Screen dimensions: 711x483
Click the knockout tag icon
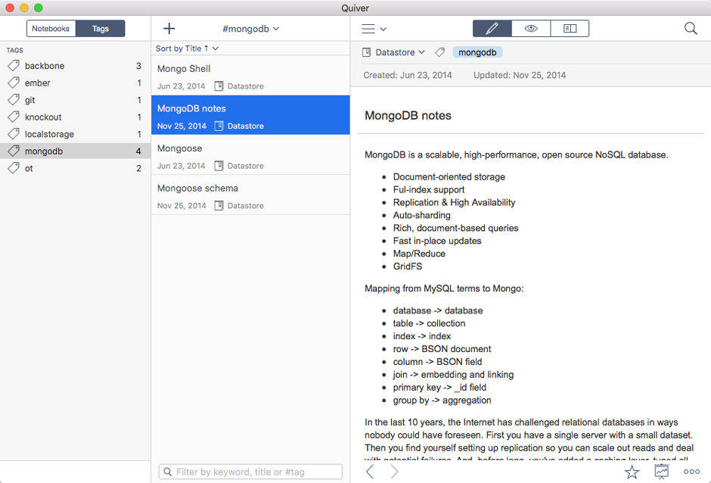[x=14, y=117]
